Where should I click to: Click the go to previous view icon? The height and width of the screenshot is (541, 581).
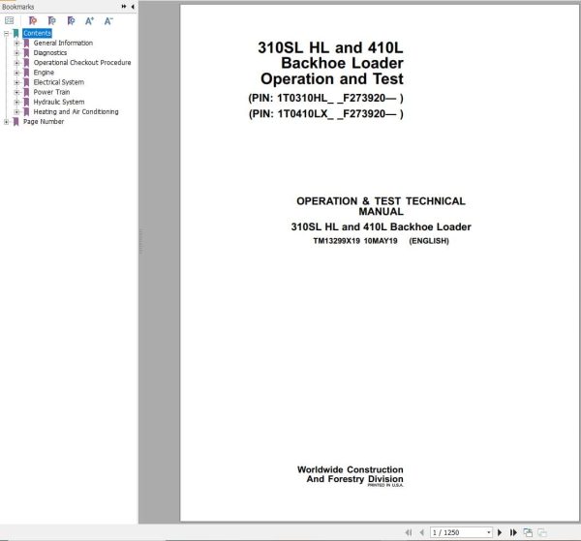click(x=528, y=532)
